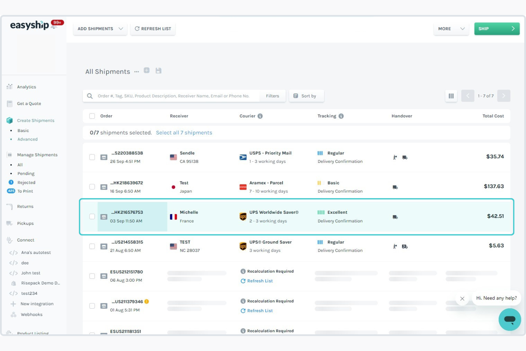
Task: Click the Webhooks sidebar icon
Action: [14, 315]
